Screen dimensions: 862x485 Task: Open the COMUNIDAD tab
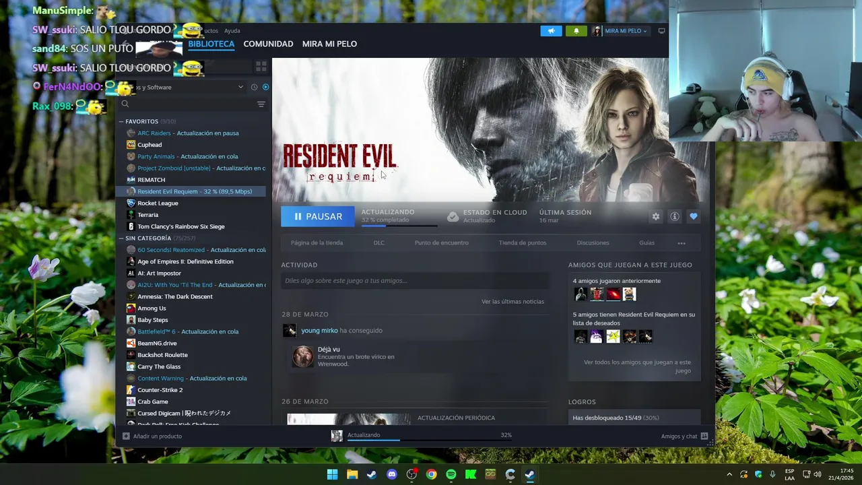[268, 44]
